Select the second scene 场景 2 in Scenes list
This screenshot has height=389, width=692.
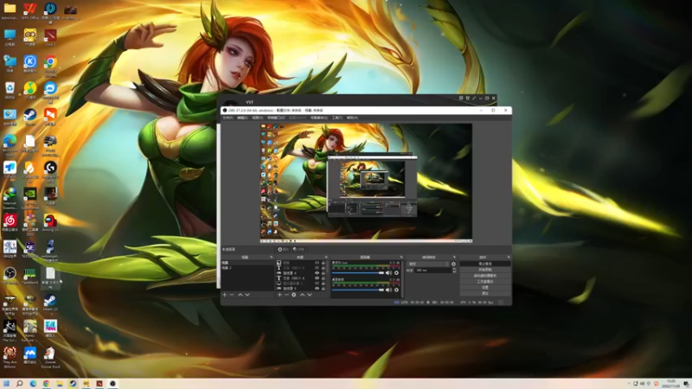point(247,268)
